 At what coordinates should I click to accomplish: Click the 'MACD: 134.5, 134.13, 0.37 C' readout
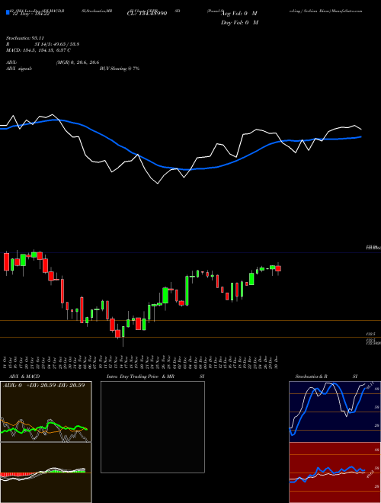(x=38, y=50)
